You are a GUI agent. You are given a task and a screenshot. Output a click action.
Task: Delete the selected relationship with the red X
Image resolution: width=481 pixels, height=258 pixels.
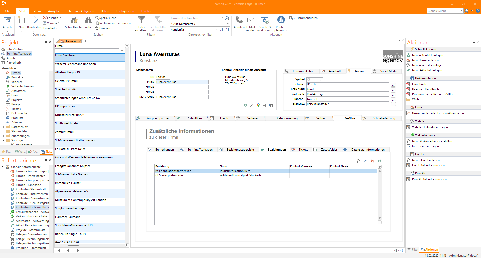(x=372, y=161)
